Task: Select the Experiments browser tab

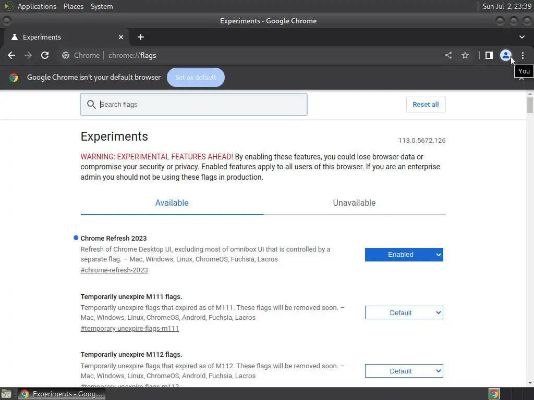Action: pos(66,37)
